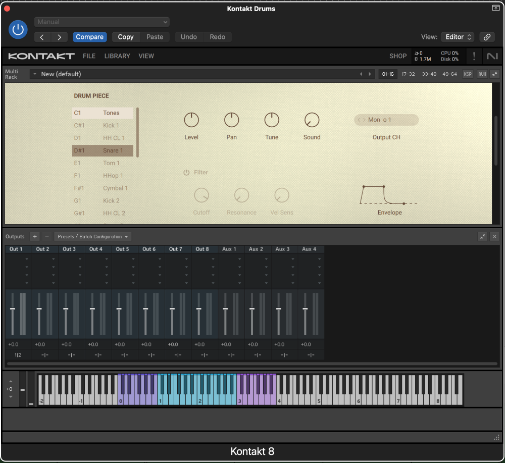Open the View Editor dropdown
The image size is (505, 463).
click(x=459, y=37)
